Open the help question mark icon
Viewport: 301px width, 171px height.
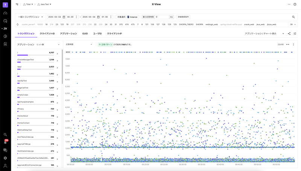(x=295, y=4)
